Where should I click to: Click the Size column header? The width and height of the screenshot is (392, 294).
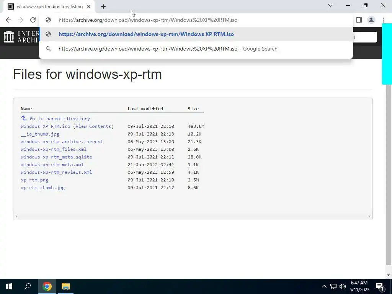pyautogui.click(x=193, y=109)
